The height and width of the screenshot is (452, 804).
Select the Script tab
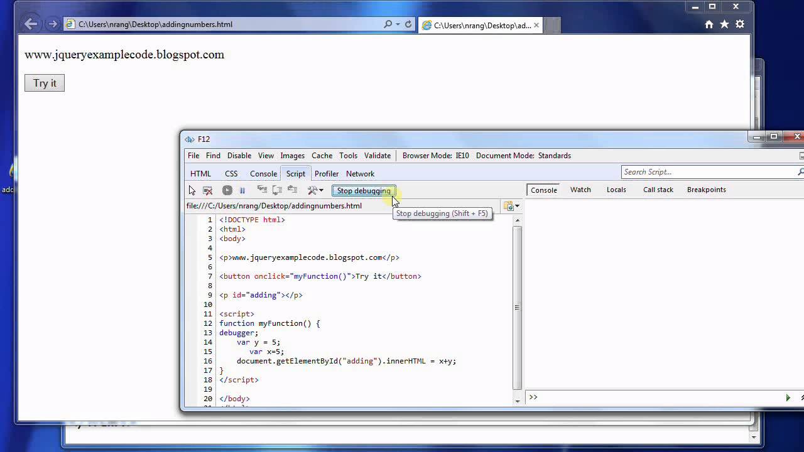click(x=295, y=174)
